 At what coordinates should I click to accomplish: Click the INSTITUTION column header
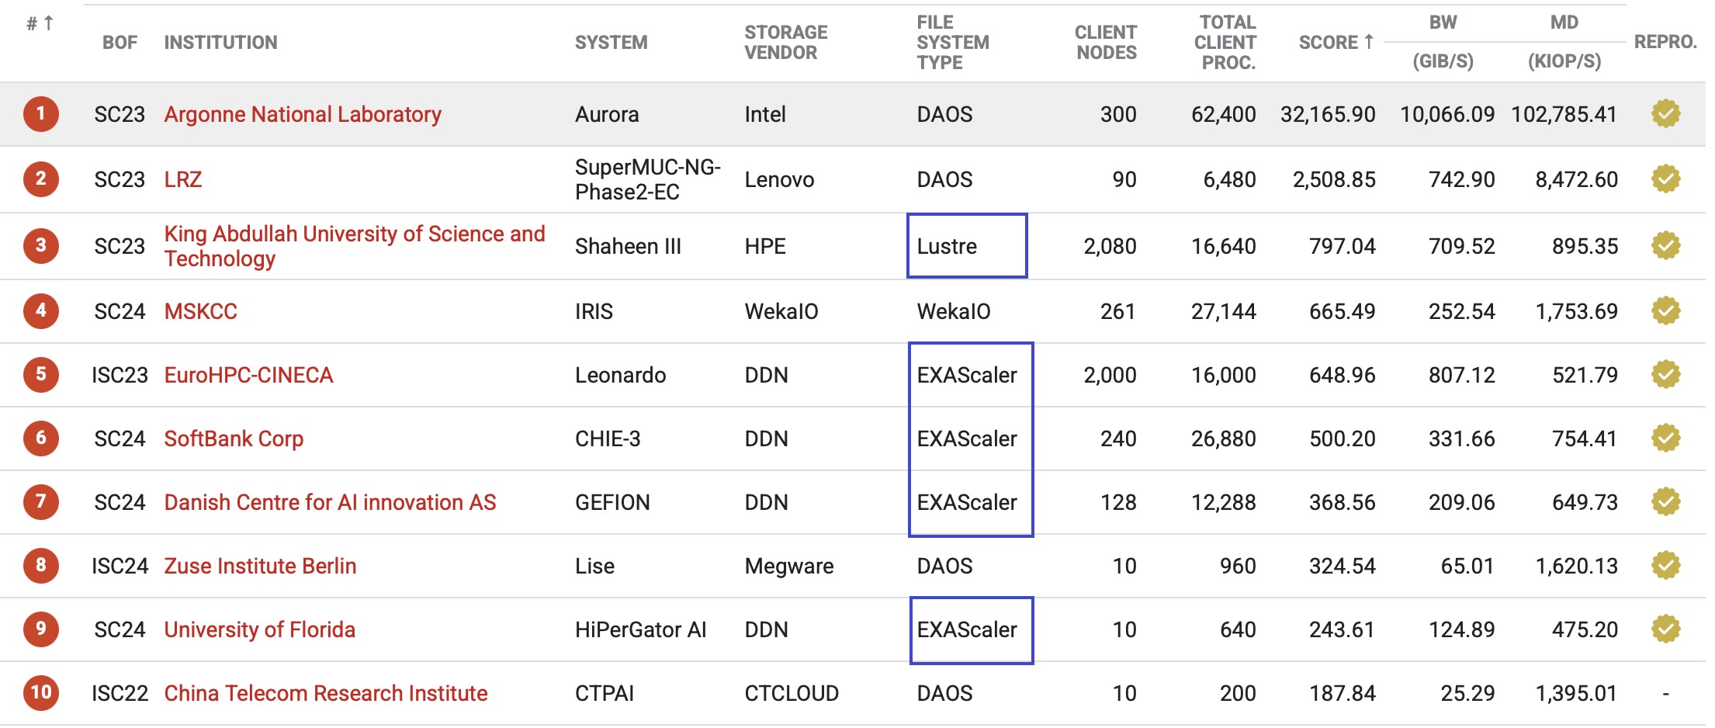(220, 43)
